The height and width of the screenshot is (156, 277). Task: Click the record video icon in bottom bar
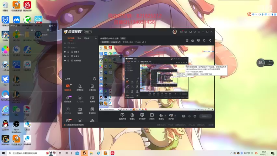(x=184, y=116)
